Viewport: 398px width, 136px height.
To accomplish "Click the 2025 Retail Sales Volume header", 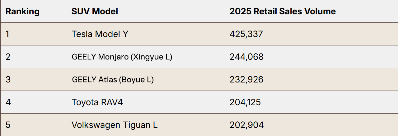I will pos(283,12).
